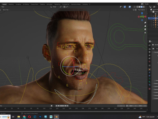Open the Bone properties tab icon
The height and width of the screenshot is (119, 158).
[x=149, y=82]
